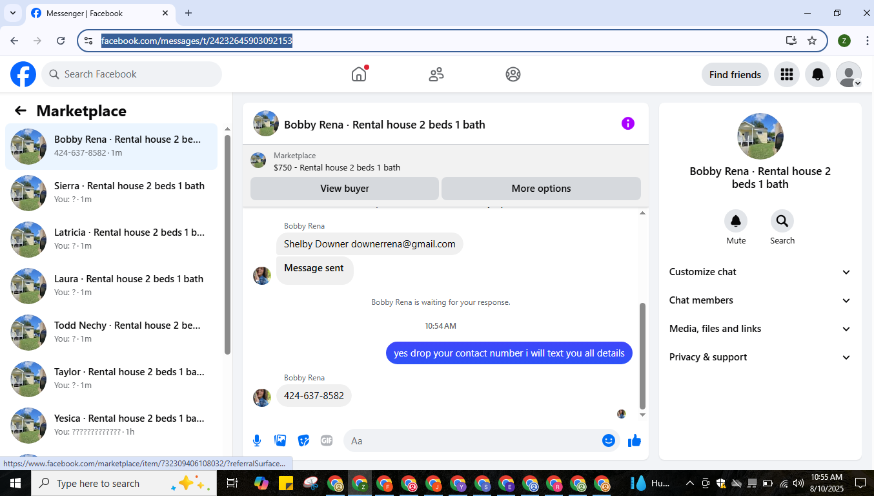The width and height of the screenshot is (874, 496).
Task: Open the Facebook menu grid icon
Action: click(x=786, y=74)
